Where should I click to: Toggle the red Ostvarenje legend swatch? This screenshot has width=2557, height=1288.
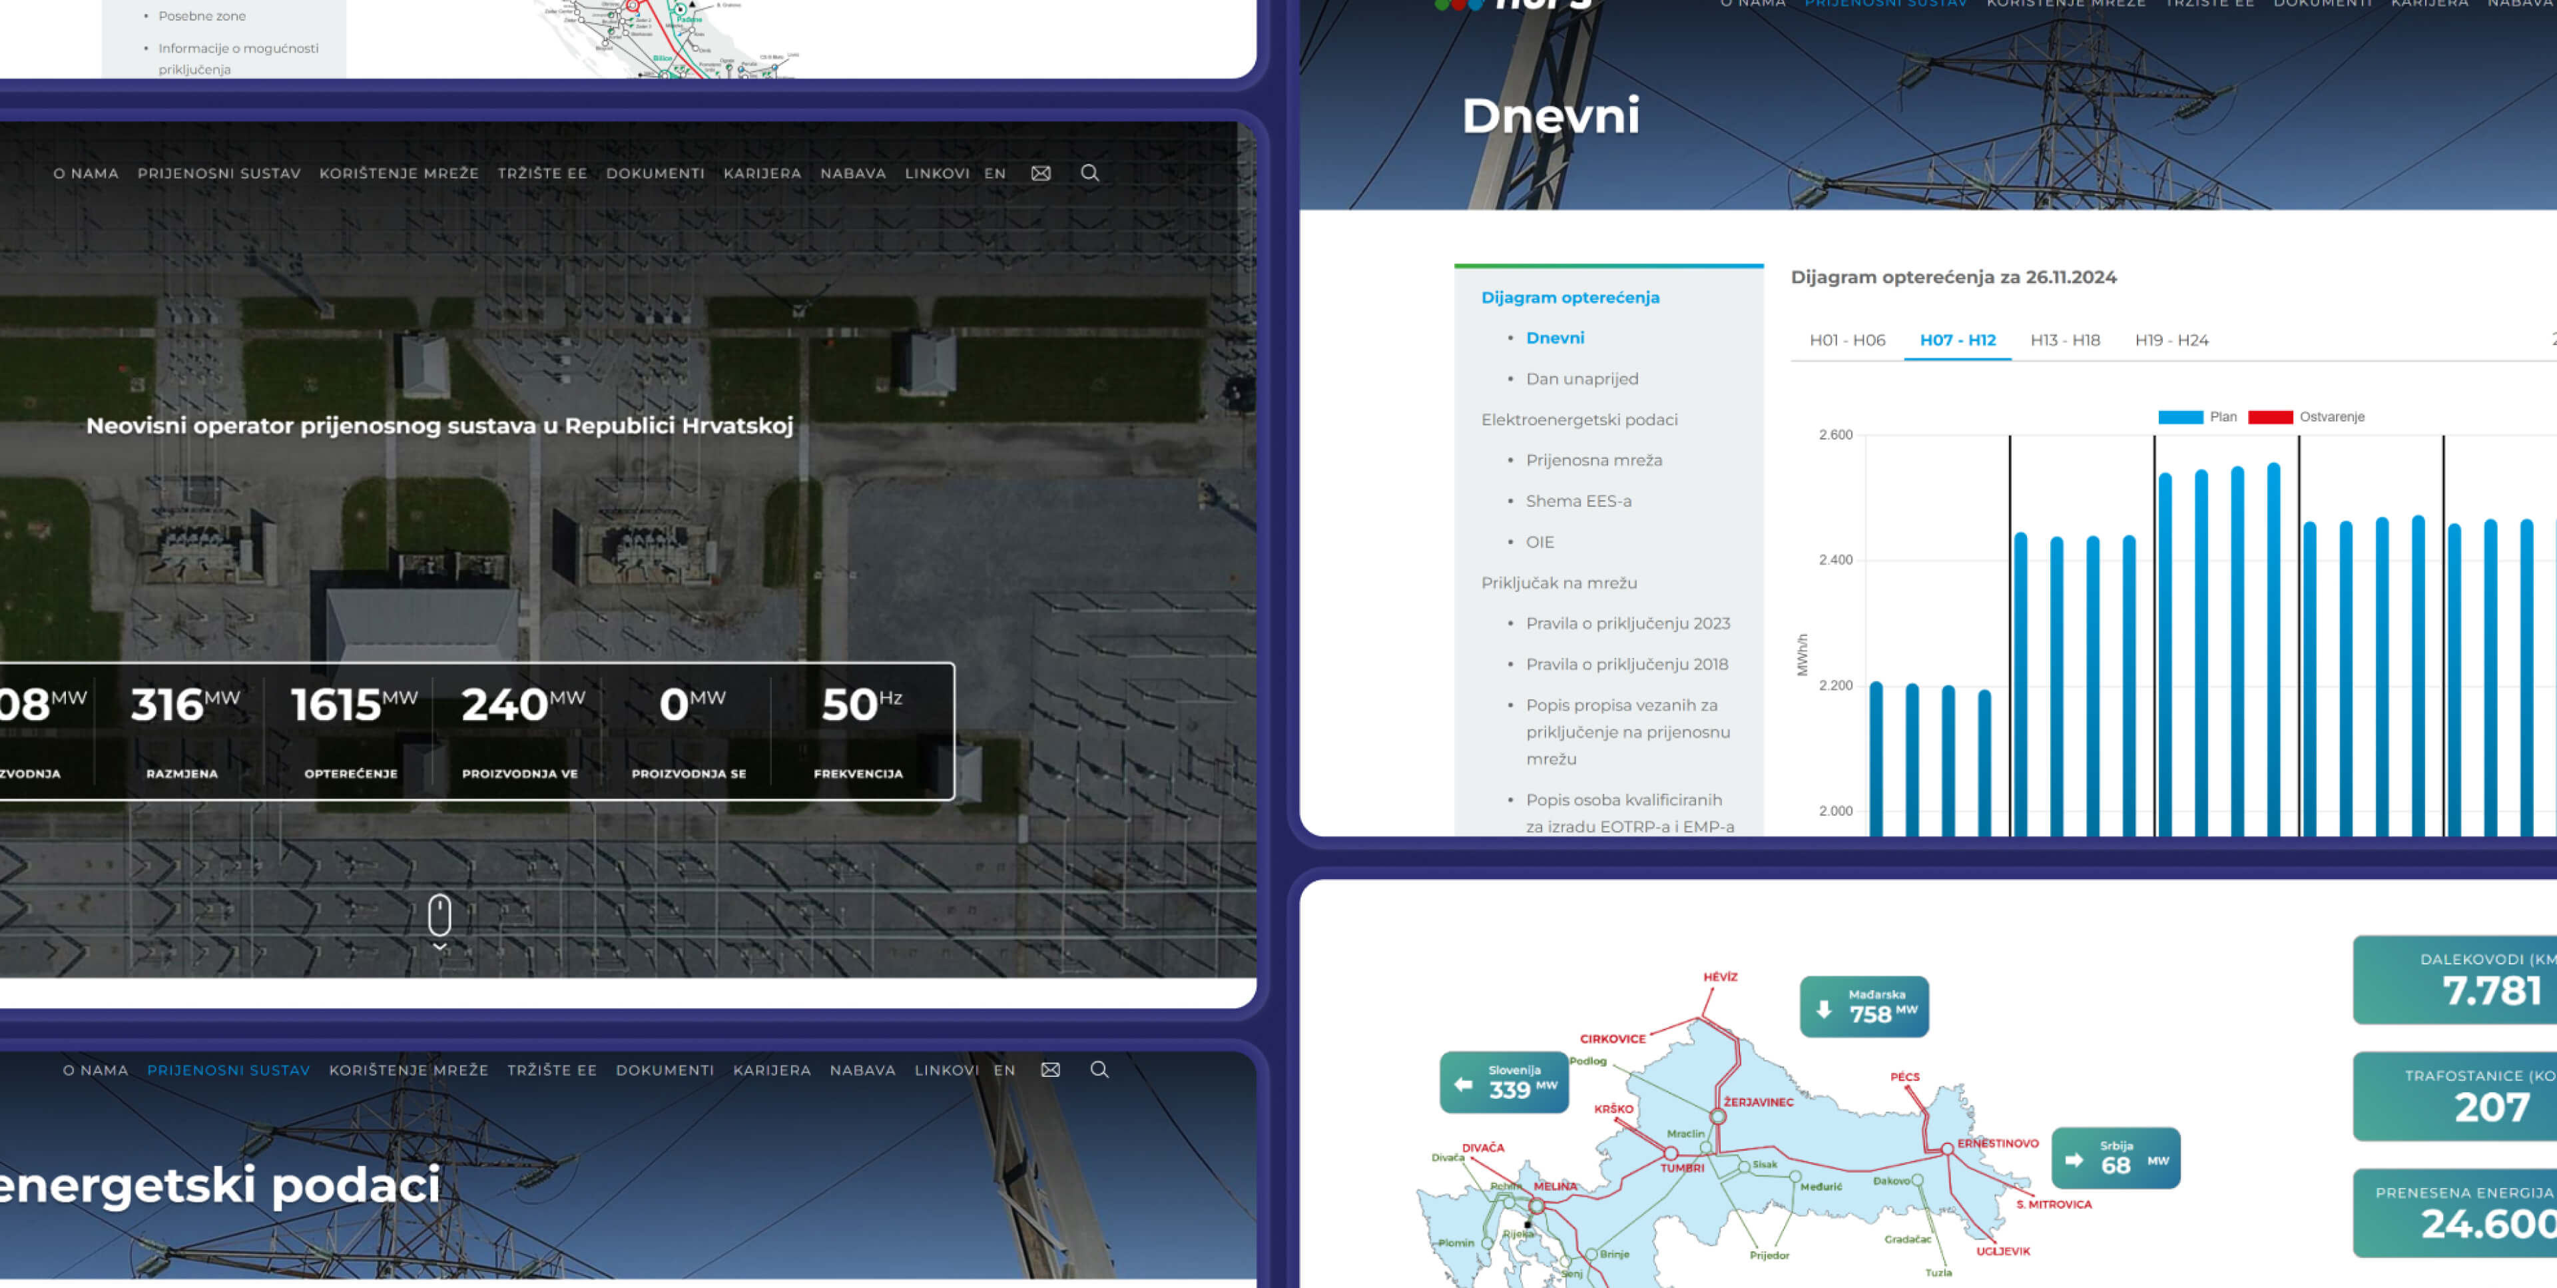[2270, 417]
